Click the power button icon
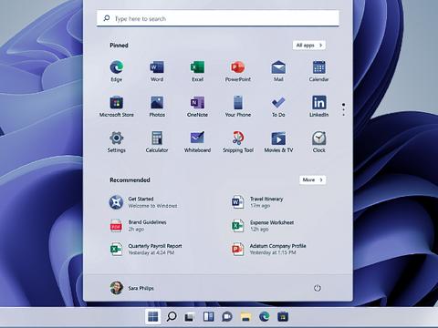Image resolution: width=438 pixels, height=328 pixels. [318, 288]
